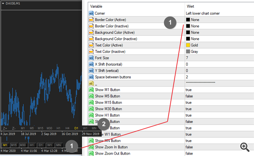Select the gold D1 active timeframe button
The height and width of the screenshot is (156, 254).
click(76, 128)
